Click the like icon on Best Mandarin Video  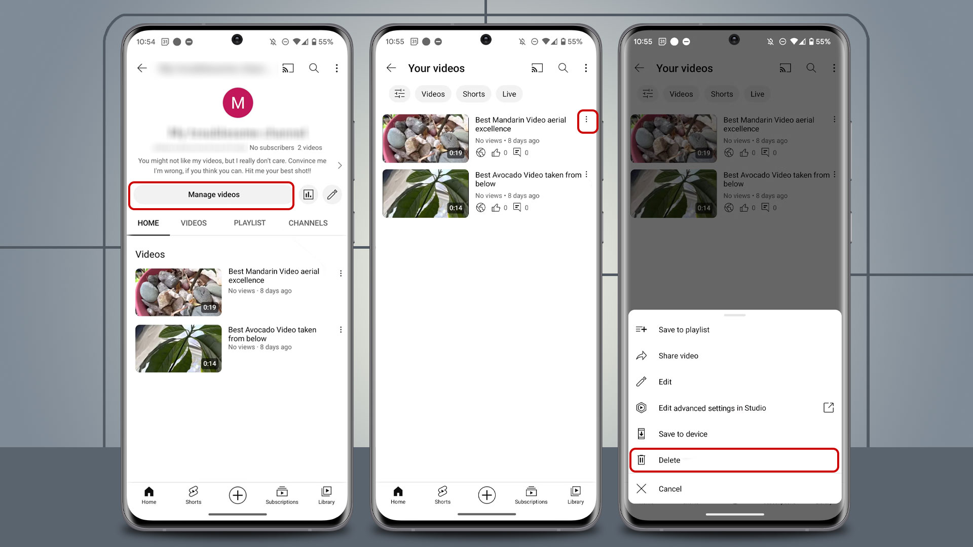point(496,152)
